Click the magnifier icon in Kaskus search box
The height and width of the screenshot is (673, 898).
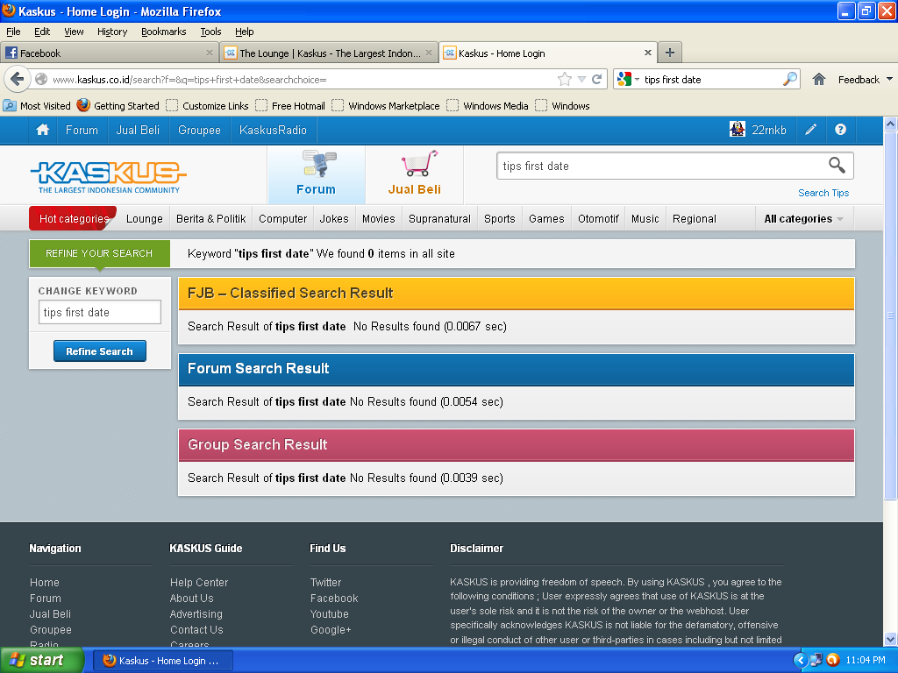(837, 166)
